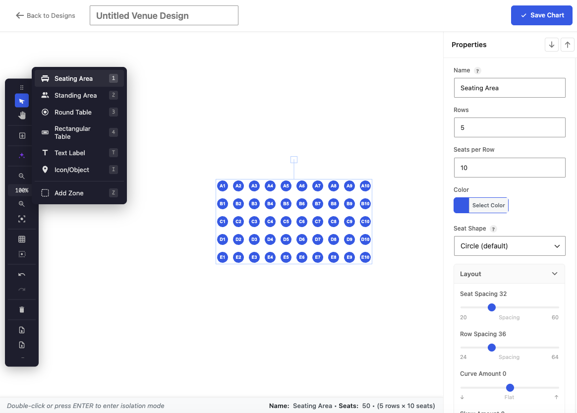Click the '(5 rows × 10 seats)' status text
Viewport: 577px width, 413px height.
coord(406,406)
